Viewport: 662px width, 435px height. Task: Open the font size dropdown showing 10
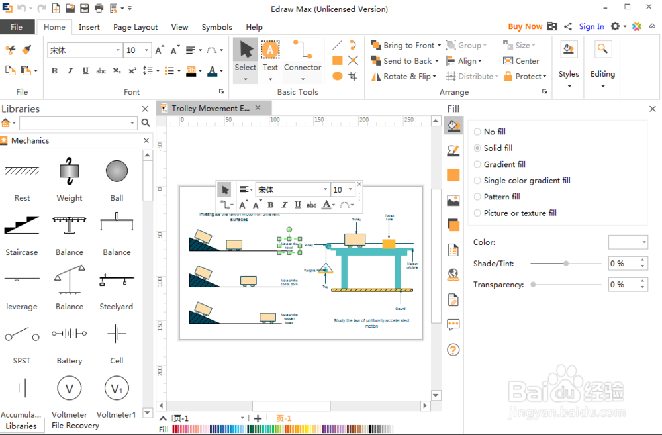point(146,50)
